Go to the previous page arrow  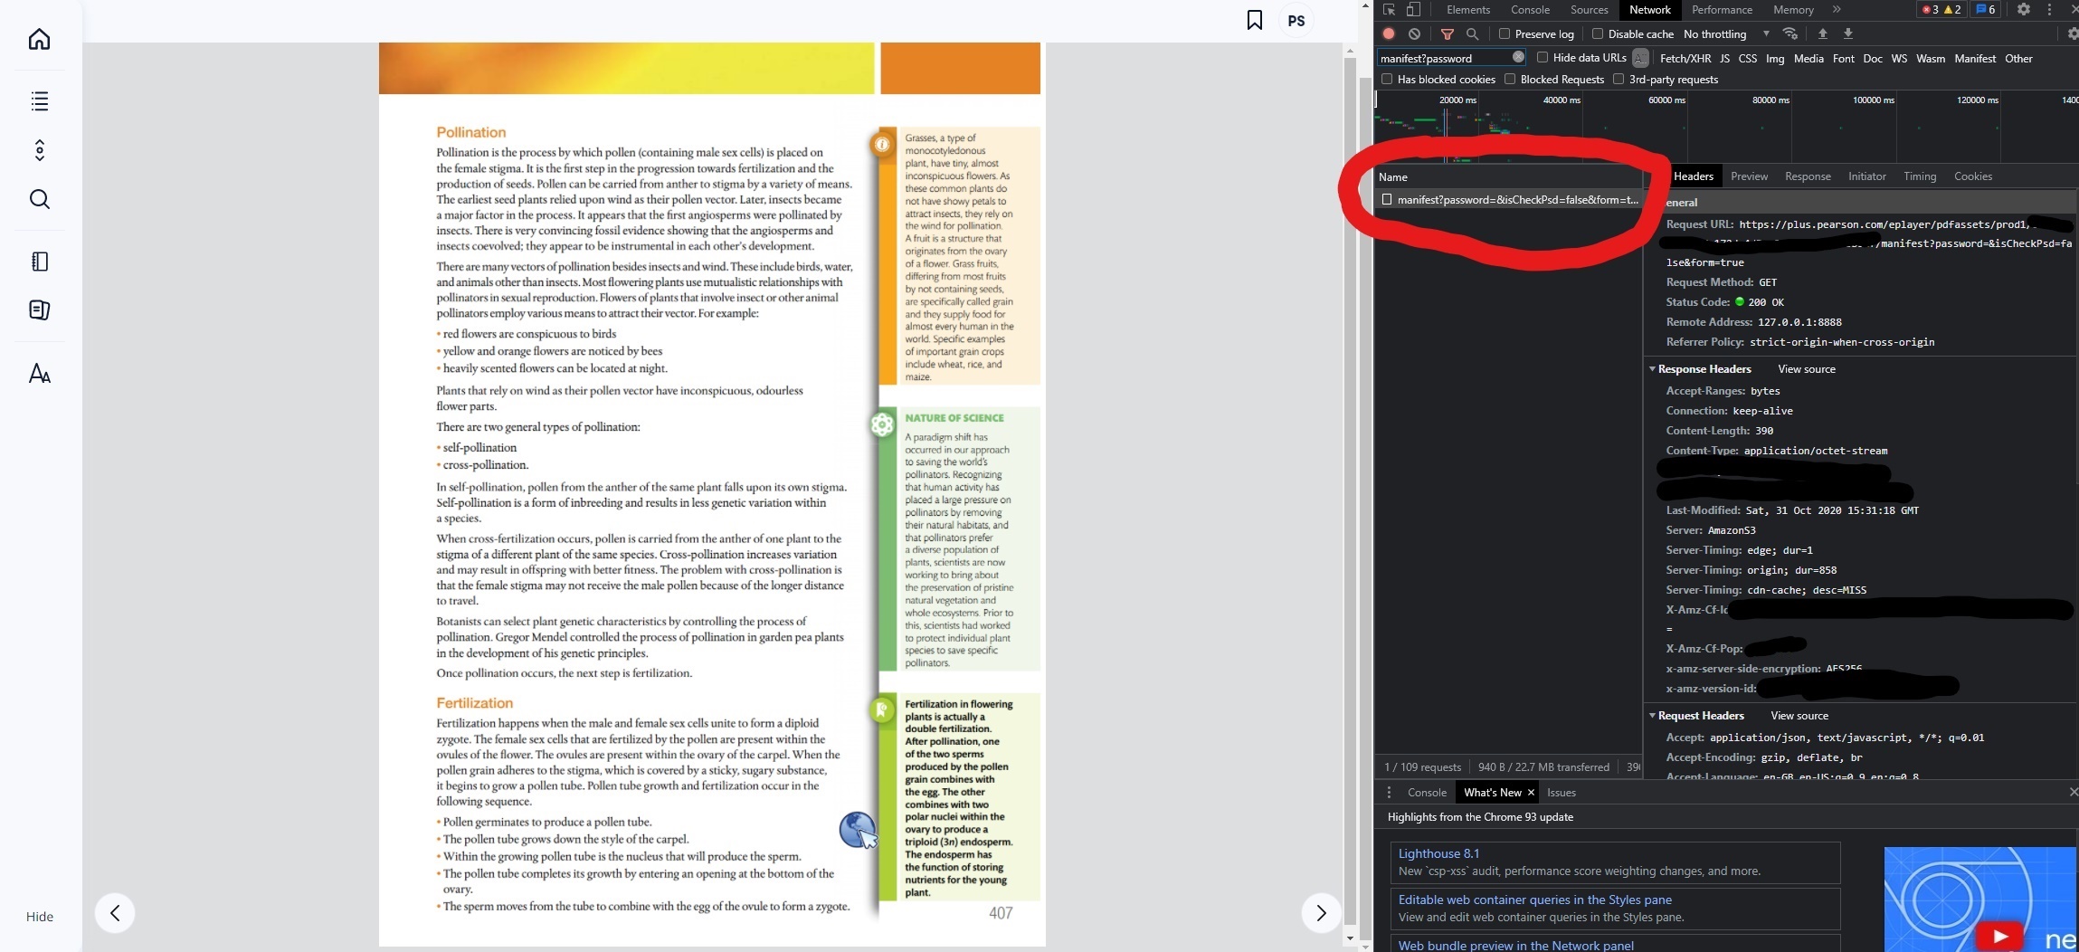tap(115, 913)
